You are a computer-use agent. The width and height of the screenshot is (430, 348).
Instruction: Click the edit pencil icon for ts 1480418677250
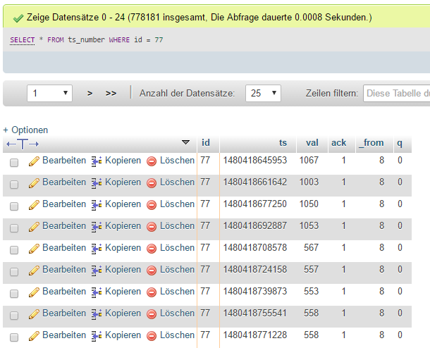coord(34,205)
